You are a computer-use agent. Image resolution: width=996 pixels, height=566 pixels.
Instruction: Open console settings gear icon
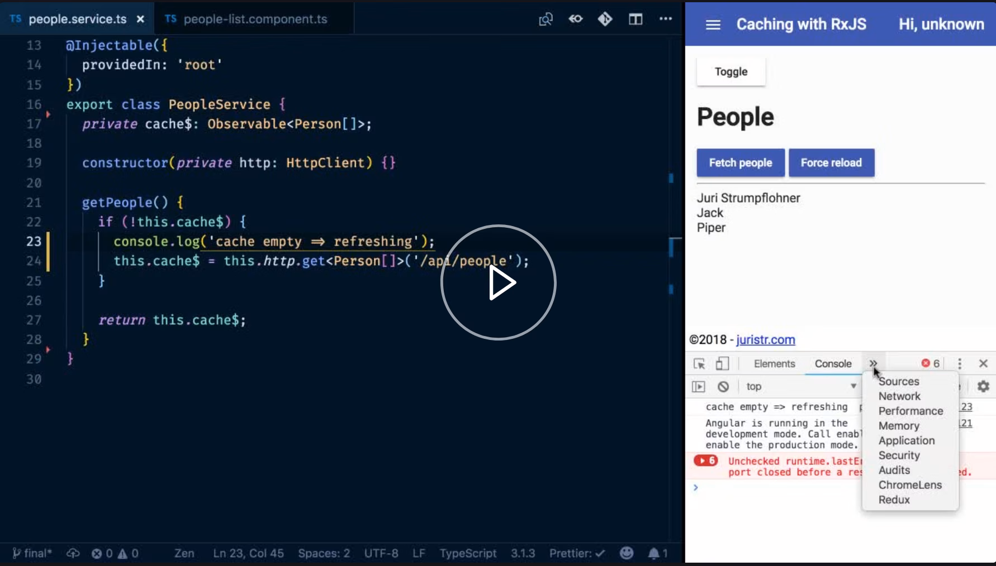[983, 386]
